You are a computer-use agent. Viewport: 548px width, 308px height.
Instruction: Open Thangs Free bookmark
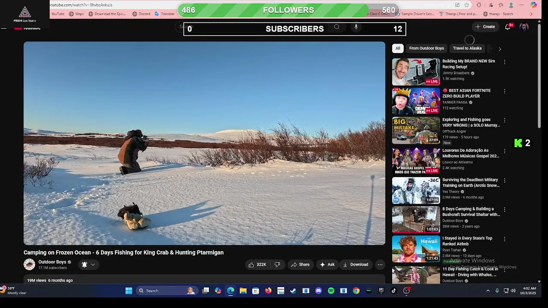coord(458,14)
